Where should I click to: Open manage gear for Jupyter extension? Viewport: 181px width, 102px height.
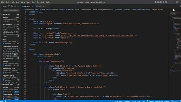coord(18,65)
